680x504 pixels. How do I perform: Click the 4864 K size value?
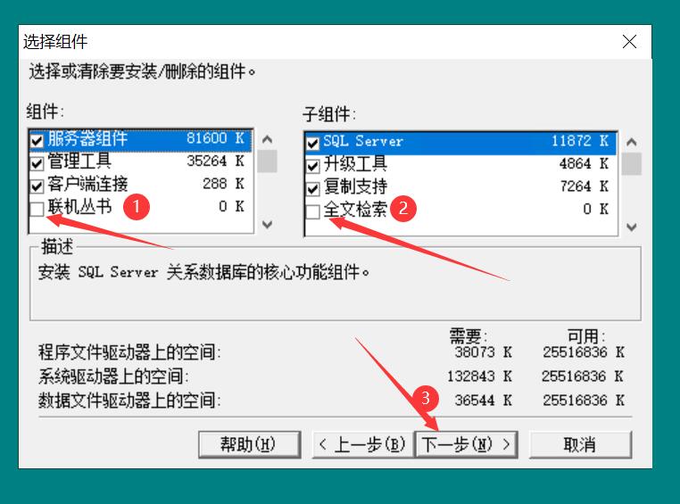coord(584,164)
